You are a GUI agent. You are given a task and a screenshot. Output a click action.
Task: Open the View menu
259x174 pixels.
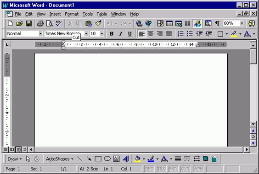pyautogui.click(x=41, y=14)
